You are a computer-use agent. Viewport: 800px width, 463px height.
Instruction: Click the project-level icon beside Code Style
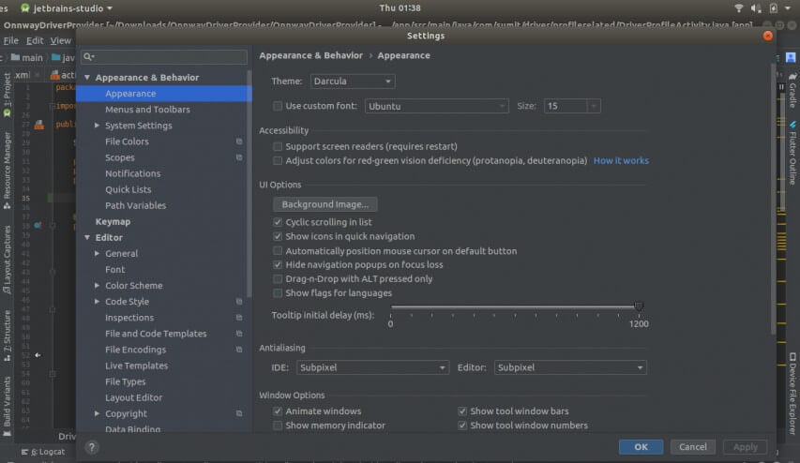(x=239, y=302)
